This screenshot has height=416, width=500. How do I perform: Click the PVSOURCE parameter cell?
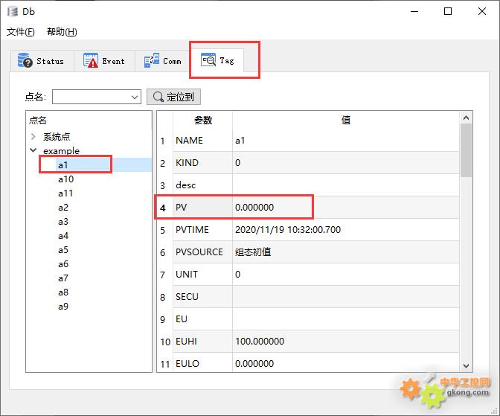pyautogui.click(x=203, y=252)
